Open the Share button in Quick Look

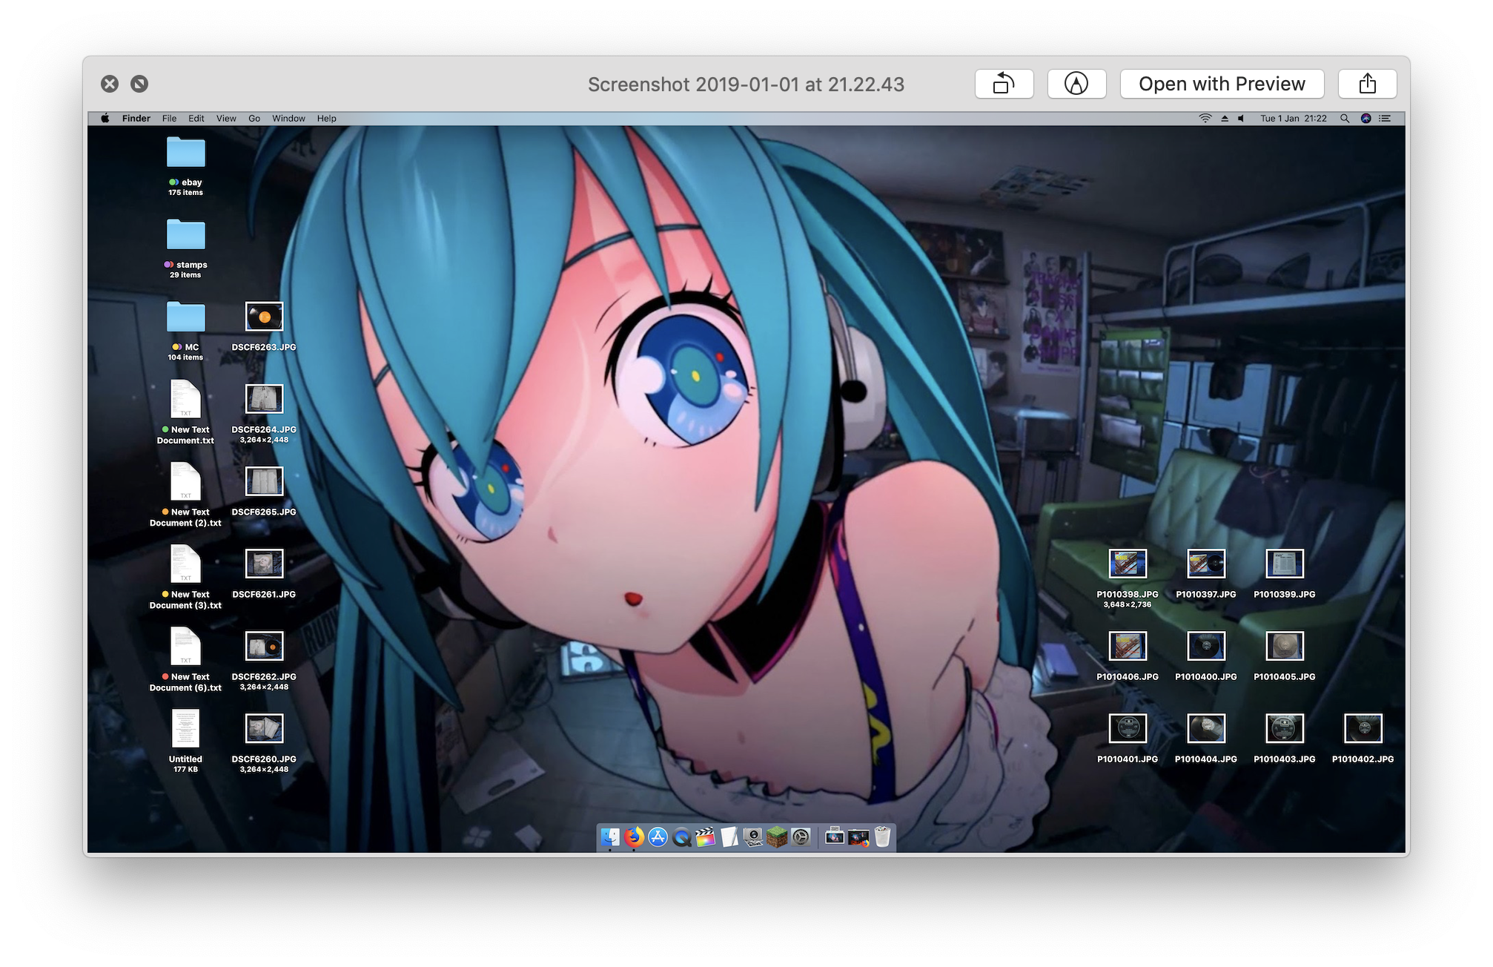pyautogui.click(x=1367, y=84)
